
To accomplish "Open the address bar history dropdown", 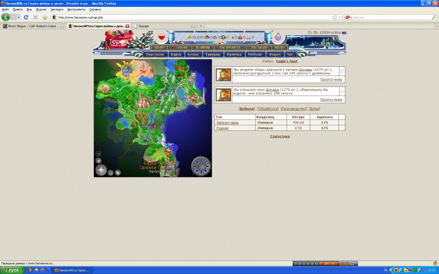I will click(340, 17).
